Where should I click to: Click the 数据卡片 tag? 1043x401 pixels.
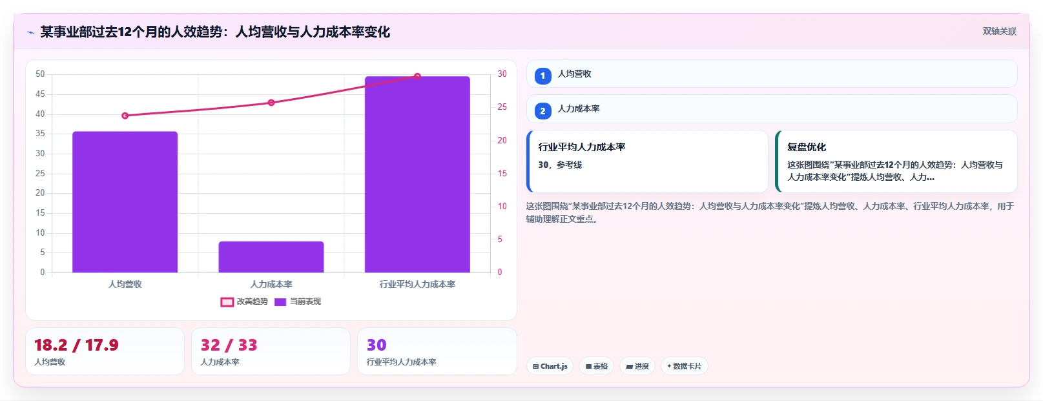685,366
